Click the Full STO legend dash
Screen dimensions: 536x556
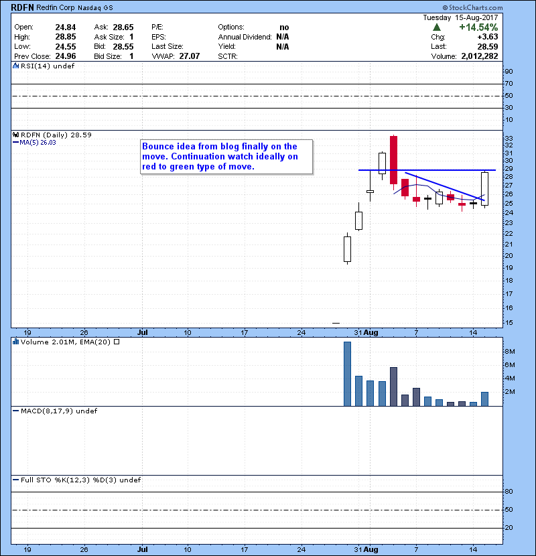click(x=15, y=480)
